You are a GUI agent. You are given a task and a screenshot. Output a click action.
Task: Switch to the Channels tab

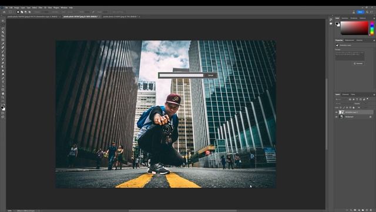click(x=345, y=94)
